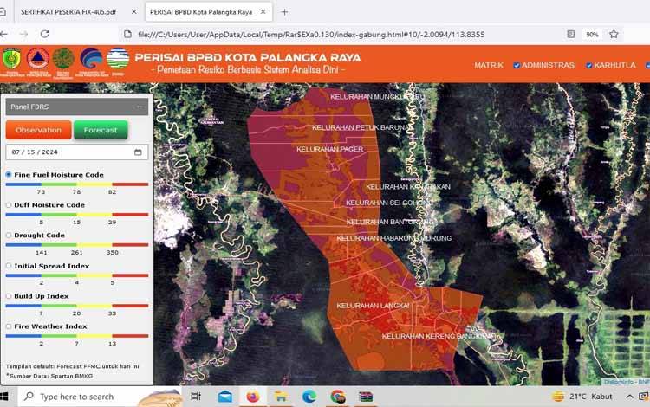Open Task View on the taskbar
This screenshot has height=407, width=650.
(x=196, y=397)
